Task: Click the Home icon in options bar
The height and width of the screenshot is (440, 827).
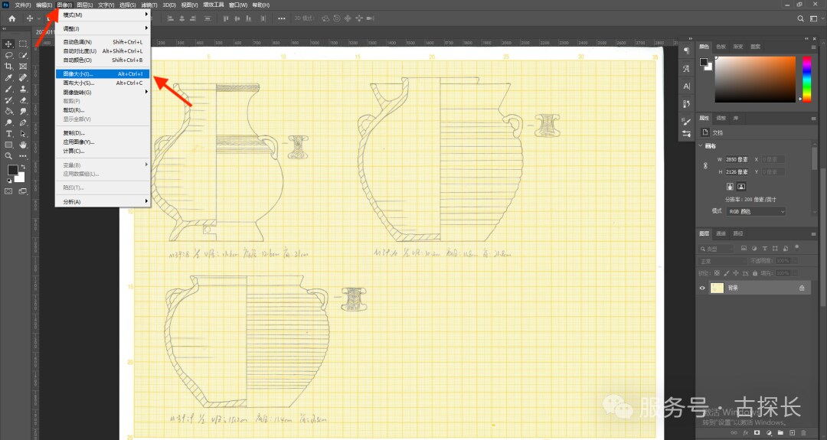Action: point(11,18)
